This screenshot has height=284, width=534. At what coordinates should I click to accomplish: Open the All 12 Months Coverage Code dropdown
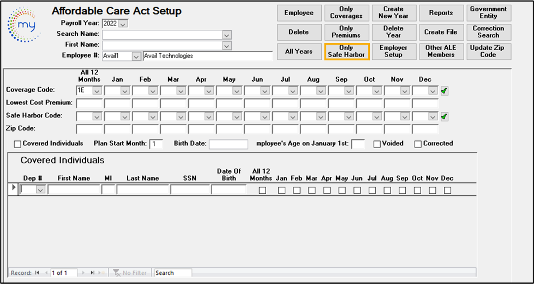(x=97, y=91)
